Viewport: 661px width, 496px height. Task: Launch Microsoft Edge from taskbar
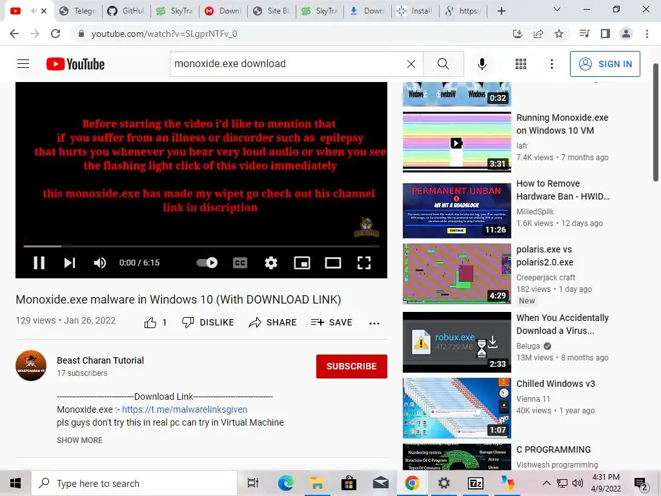285,483
